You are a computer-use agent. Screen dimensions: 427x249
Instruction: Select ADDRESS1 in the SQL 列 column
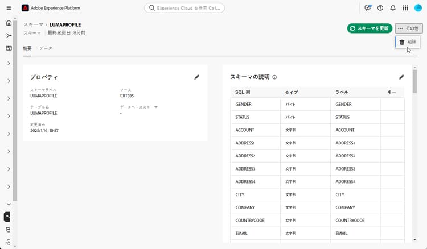245,143
